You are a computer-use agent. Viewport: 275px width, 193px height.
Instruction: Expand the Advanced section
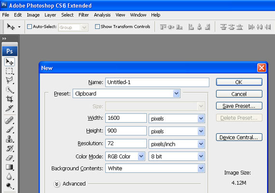pos(57,184)
